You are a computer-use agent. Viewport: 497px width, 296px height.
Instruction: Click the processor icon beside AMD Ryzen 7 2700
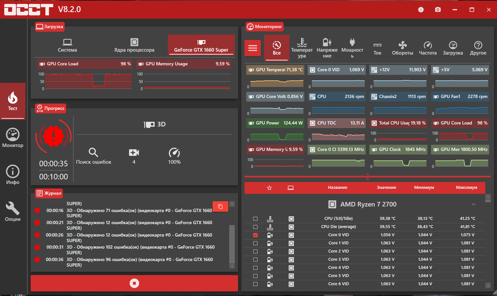tap(332, 205)
